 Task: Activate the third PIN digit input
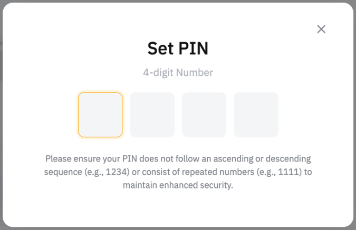[204, 115]
